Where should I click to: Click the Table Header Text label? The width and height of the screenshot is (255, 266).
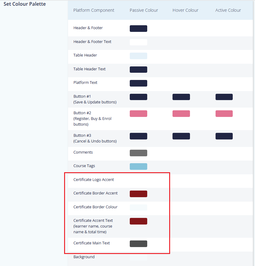coord(89,69)
